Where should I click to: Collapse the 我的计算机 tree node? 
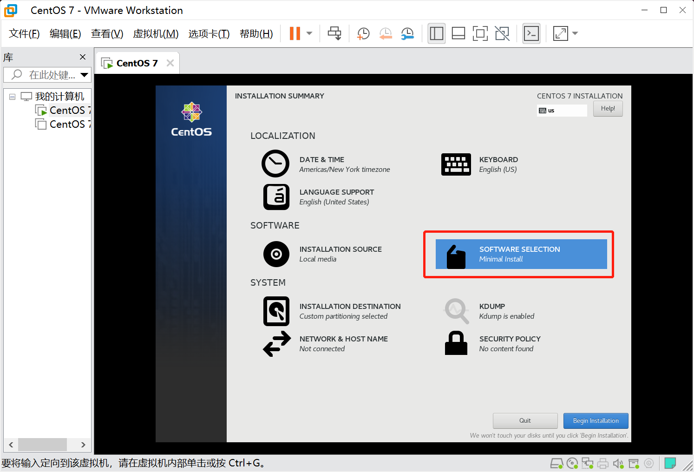coord(12,97)
